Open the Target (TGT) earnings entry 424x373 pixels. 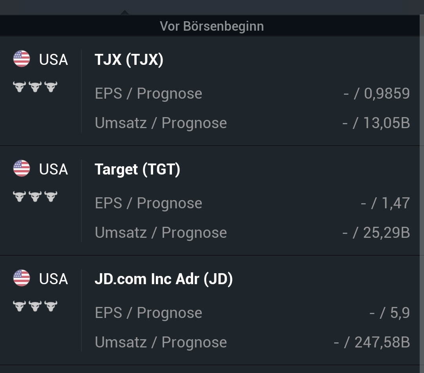coord(137,169)
